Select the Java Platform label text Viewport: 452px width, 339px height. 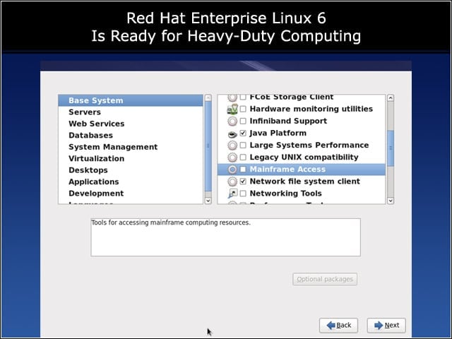[278, 133]
